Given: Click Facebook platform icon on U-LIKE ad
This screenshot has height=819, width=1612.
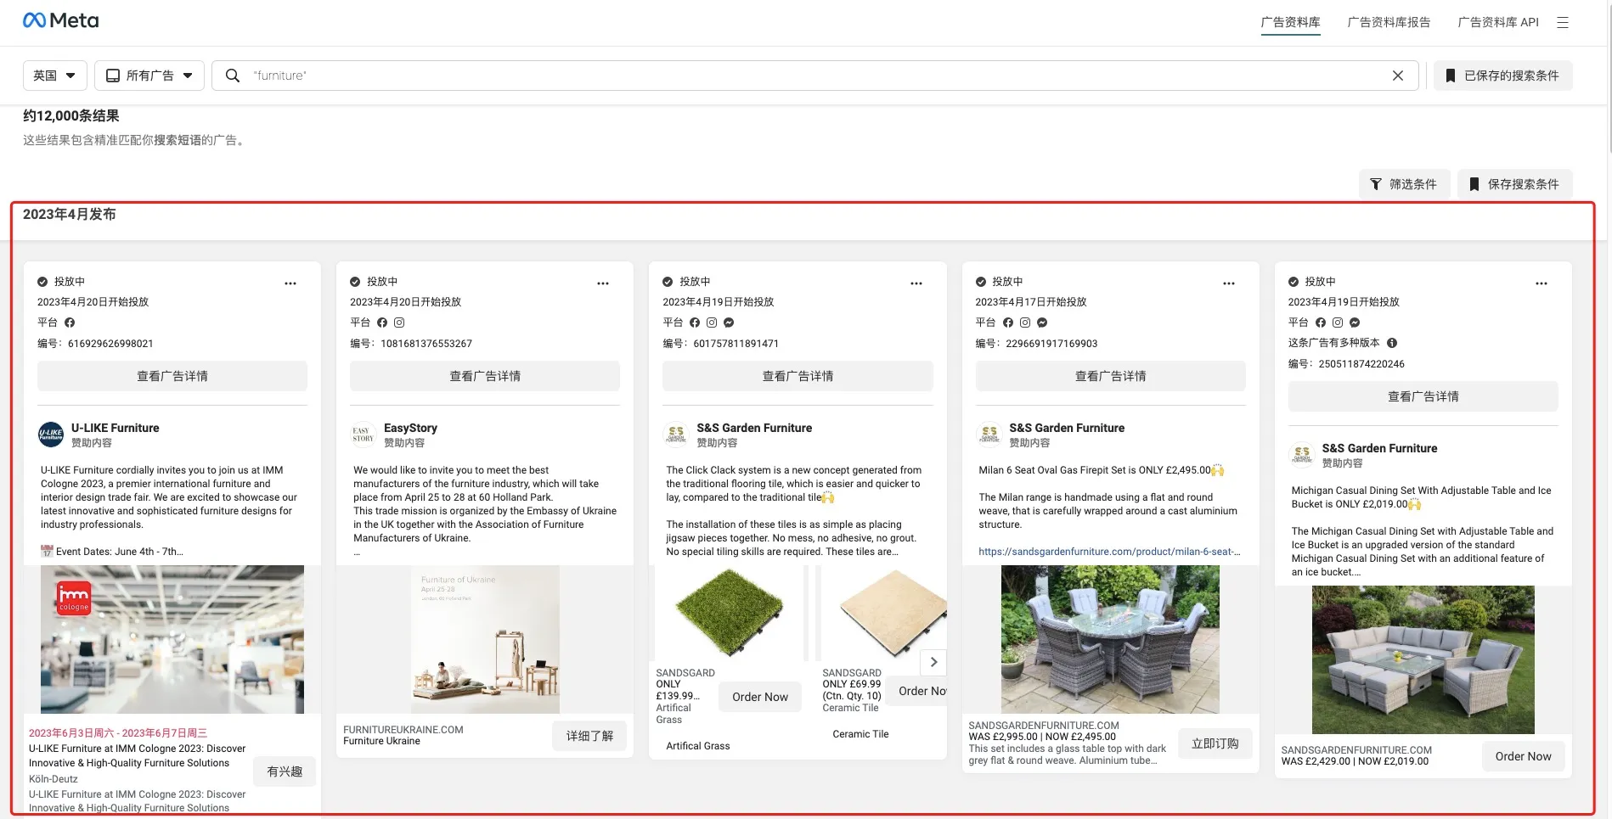Looking at the screenshot, I should click(70, 323).
